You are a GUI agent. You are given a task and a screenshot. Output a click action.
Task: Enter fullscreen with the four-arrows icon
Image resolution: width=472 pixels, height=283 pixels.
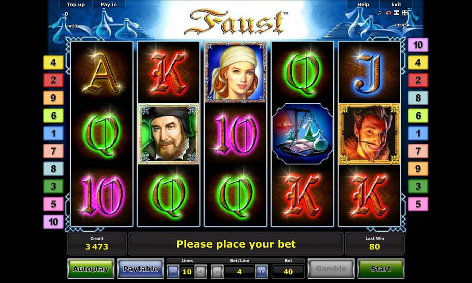pyautogui.click(x=405, y=13)
